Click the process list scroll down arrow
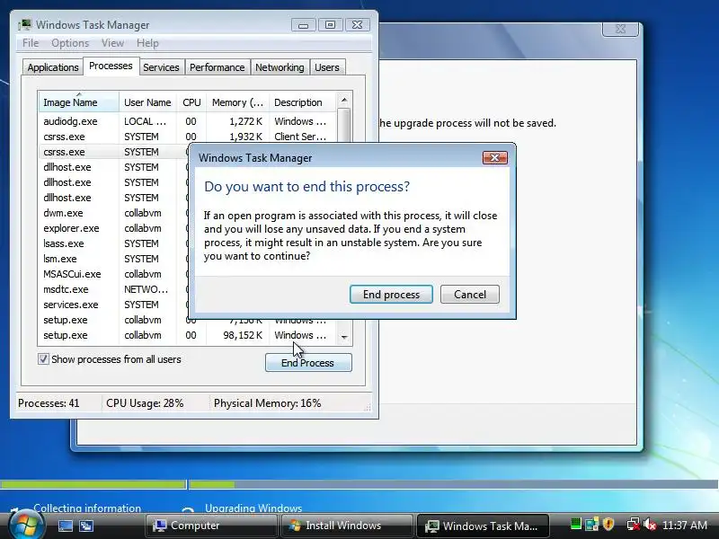 pos(344,337)
